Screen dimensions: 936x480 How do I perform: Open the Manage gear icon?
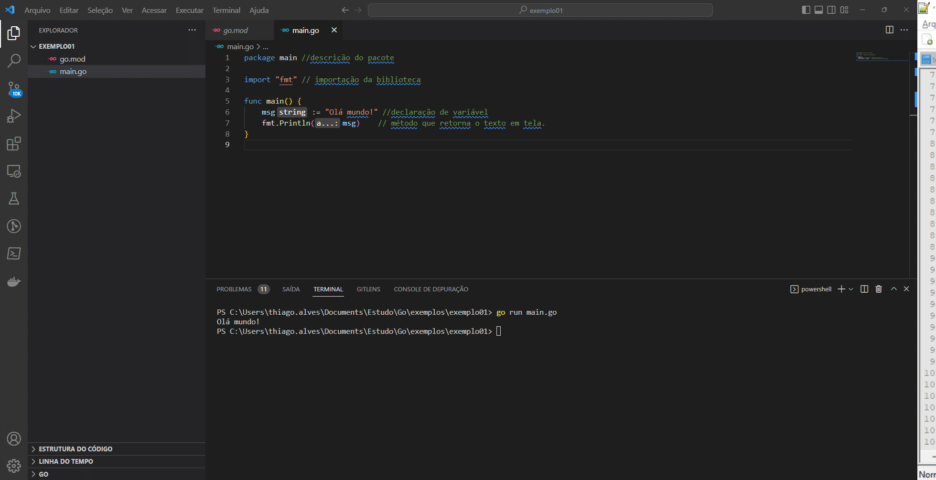[14, 466]
